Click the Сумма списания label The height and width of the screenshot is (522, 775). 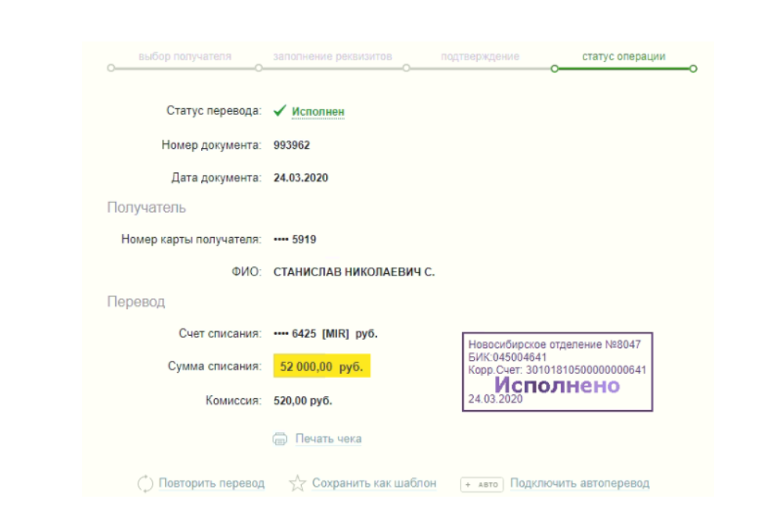tap(214, 366)
